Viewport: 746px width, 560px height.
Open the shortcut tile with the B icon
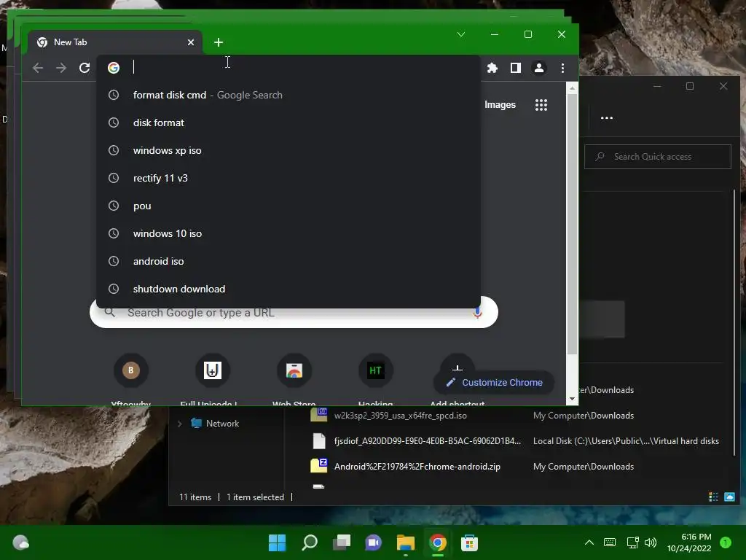coord(131,370)
